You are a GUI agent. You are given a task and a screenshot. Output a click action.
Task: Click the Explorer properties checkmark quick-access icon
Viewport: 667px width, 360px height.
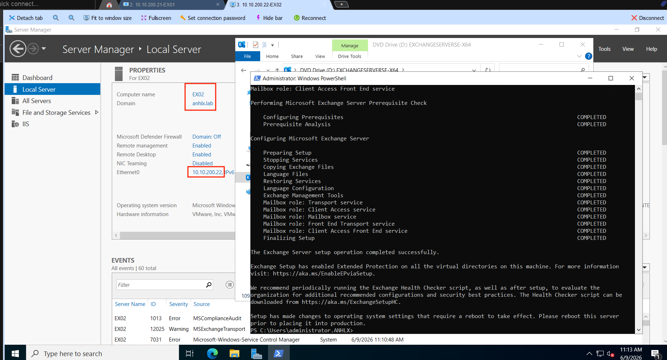tap(256, 45)
